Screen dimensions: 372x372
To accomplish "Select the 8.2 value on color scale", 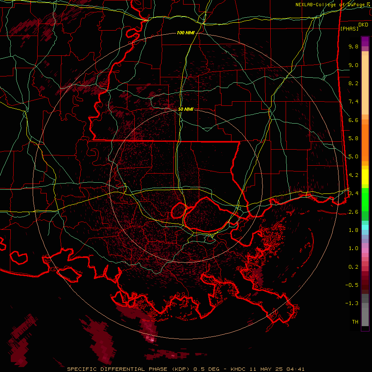I will (x=353, y=83).
